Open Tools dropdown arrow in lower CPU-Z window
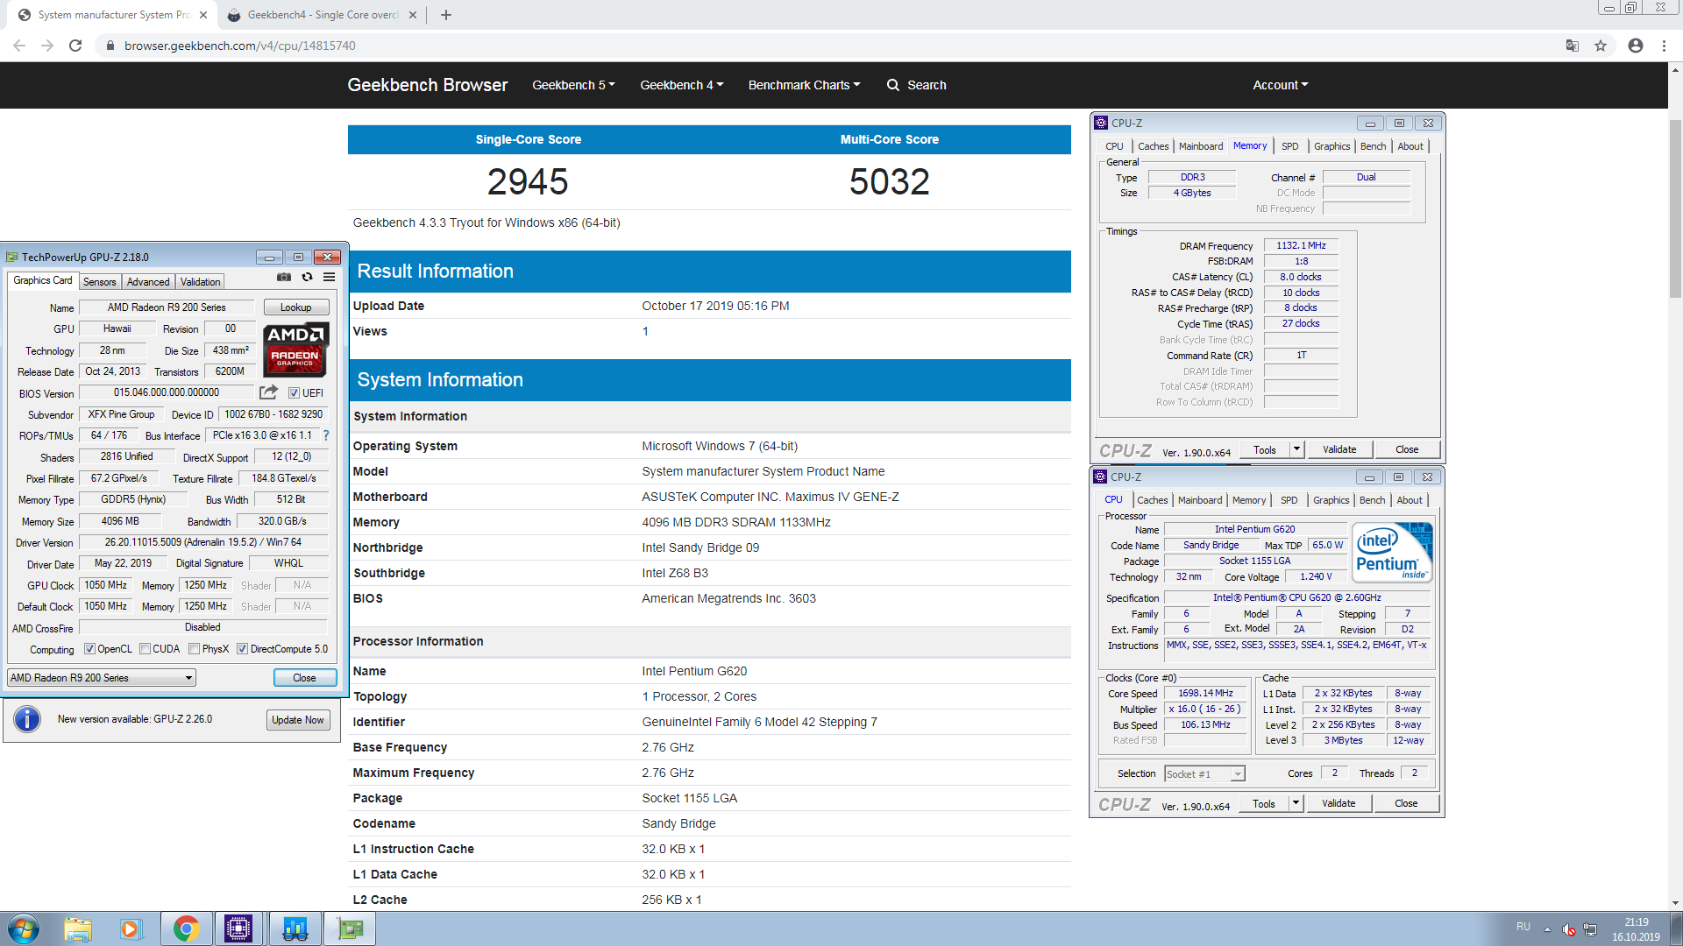Viewport: 1683px width, 946px height. point(1296,803)
